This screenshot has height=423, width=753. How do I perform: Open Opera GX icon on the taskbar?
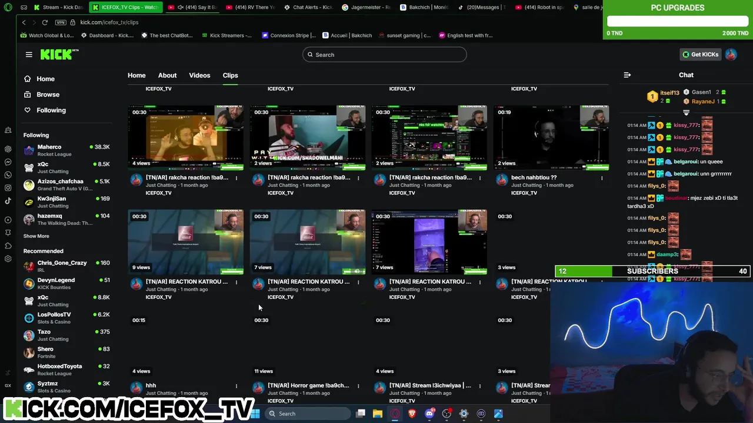395,414
